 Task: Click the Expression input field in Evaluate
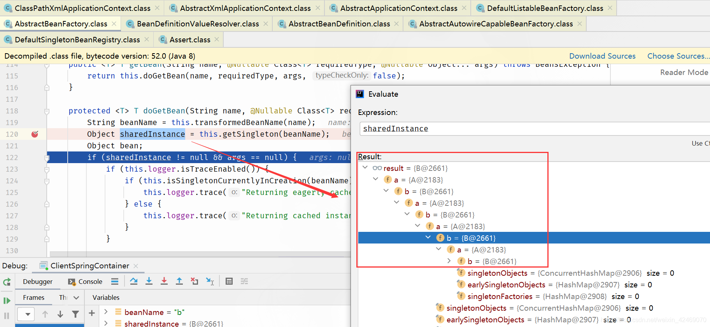(535, 129)
